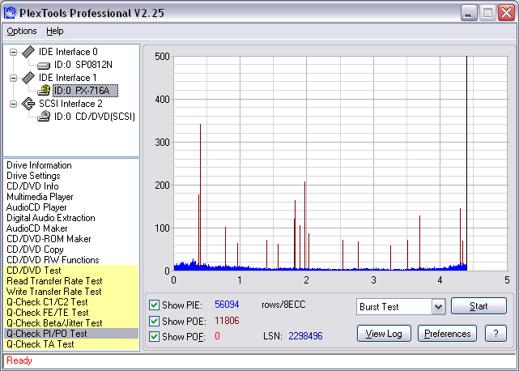Toggle the Show PIE checkbox
Image resolution: width=519 pixels, height=371 pixels.
point(154,305)
